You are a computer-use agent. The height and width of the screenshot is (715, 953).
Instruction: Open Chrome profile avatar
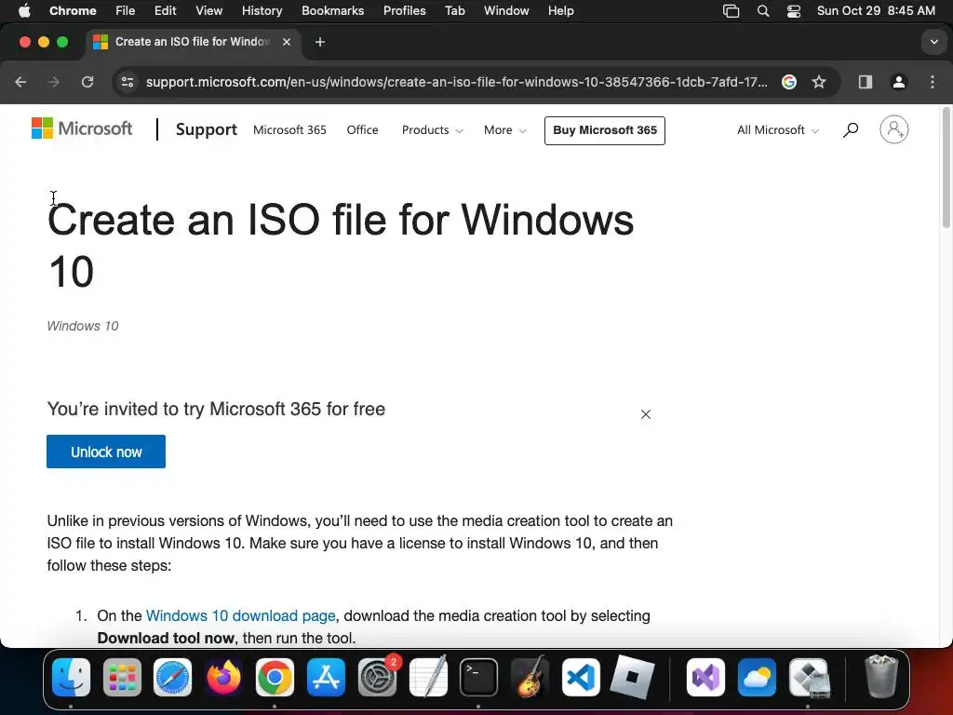tap(899, 82)
